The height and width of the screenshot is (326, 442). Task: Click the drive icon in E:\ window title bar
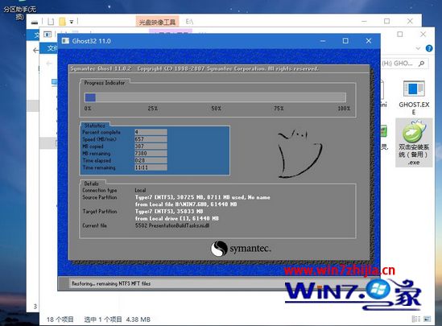35,22
